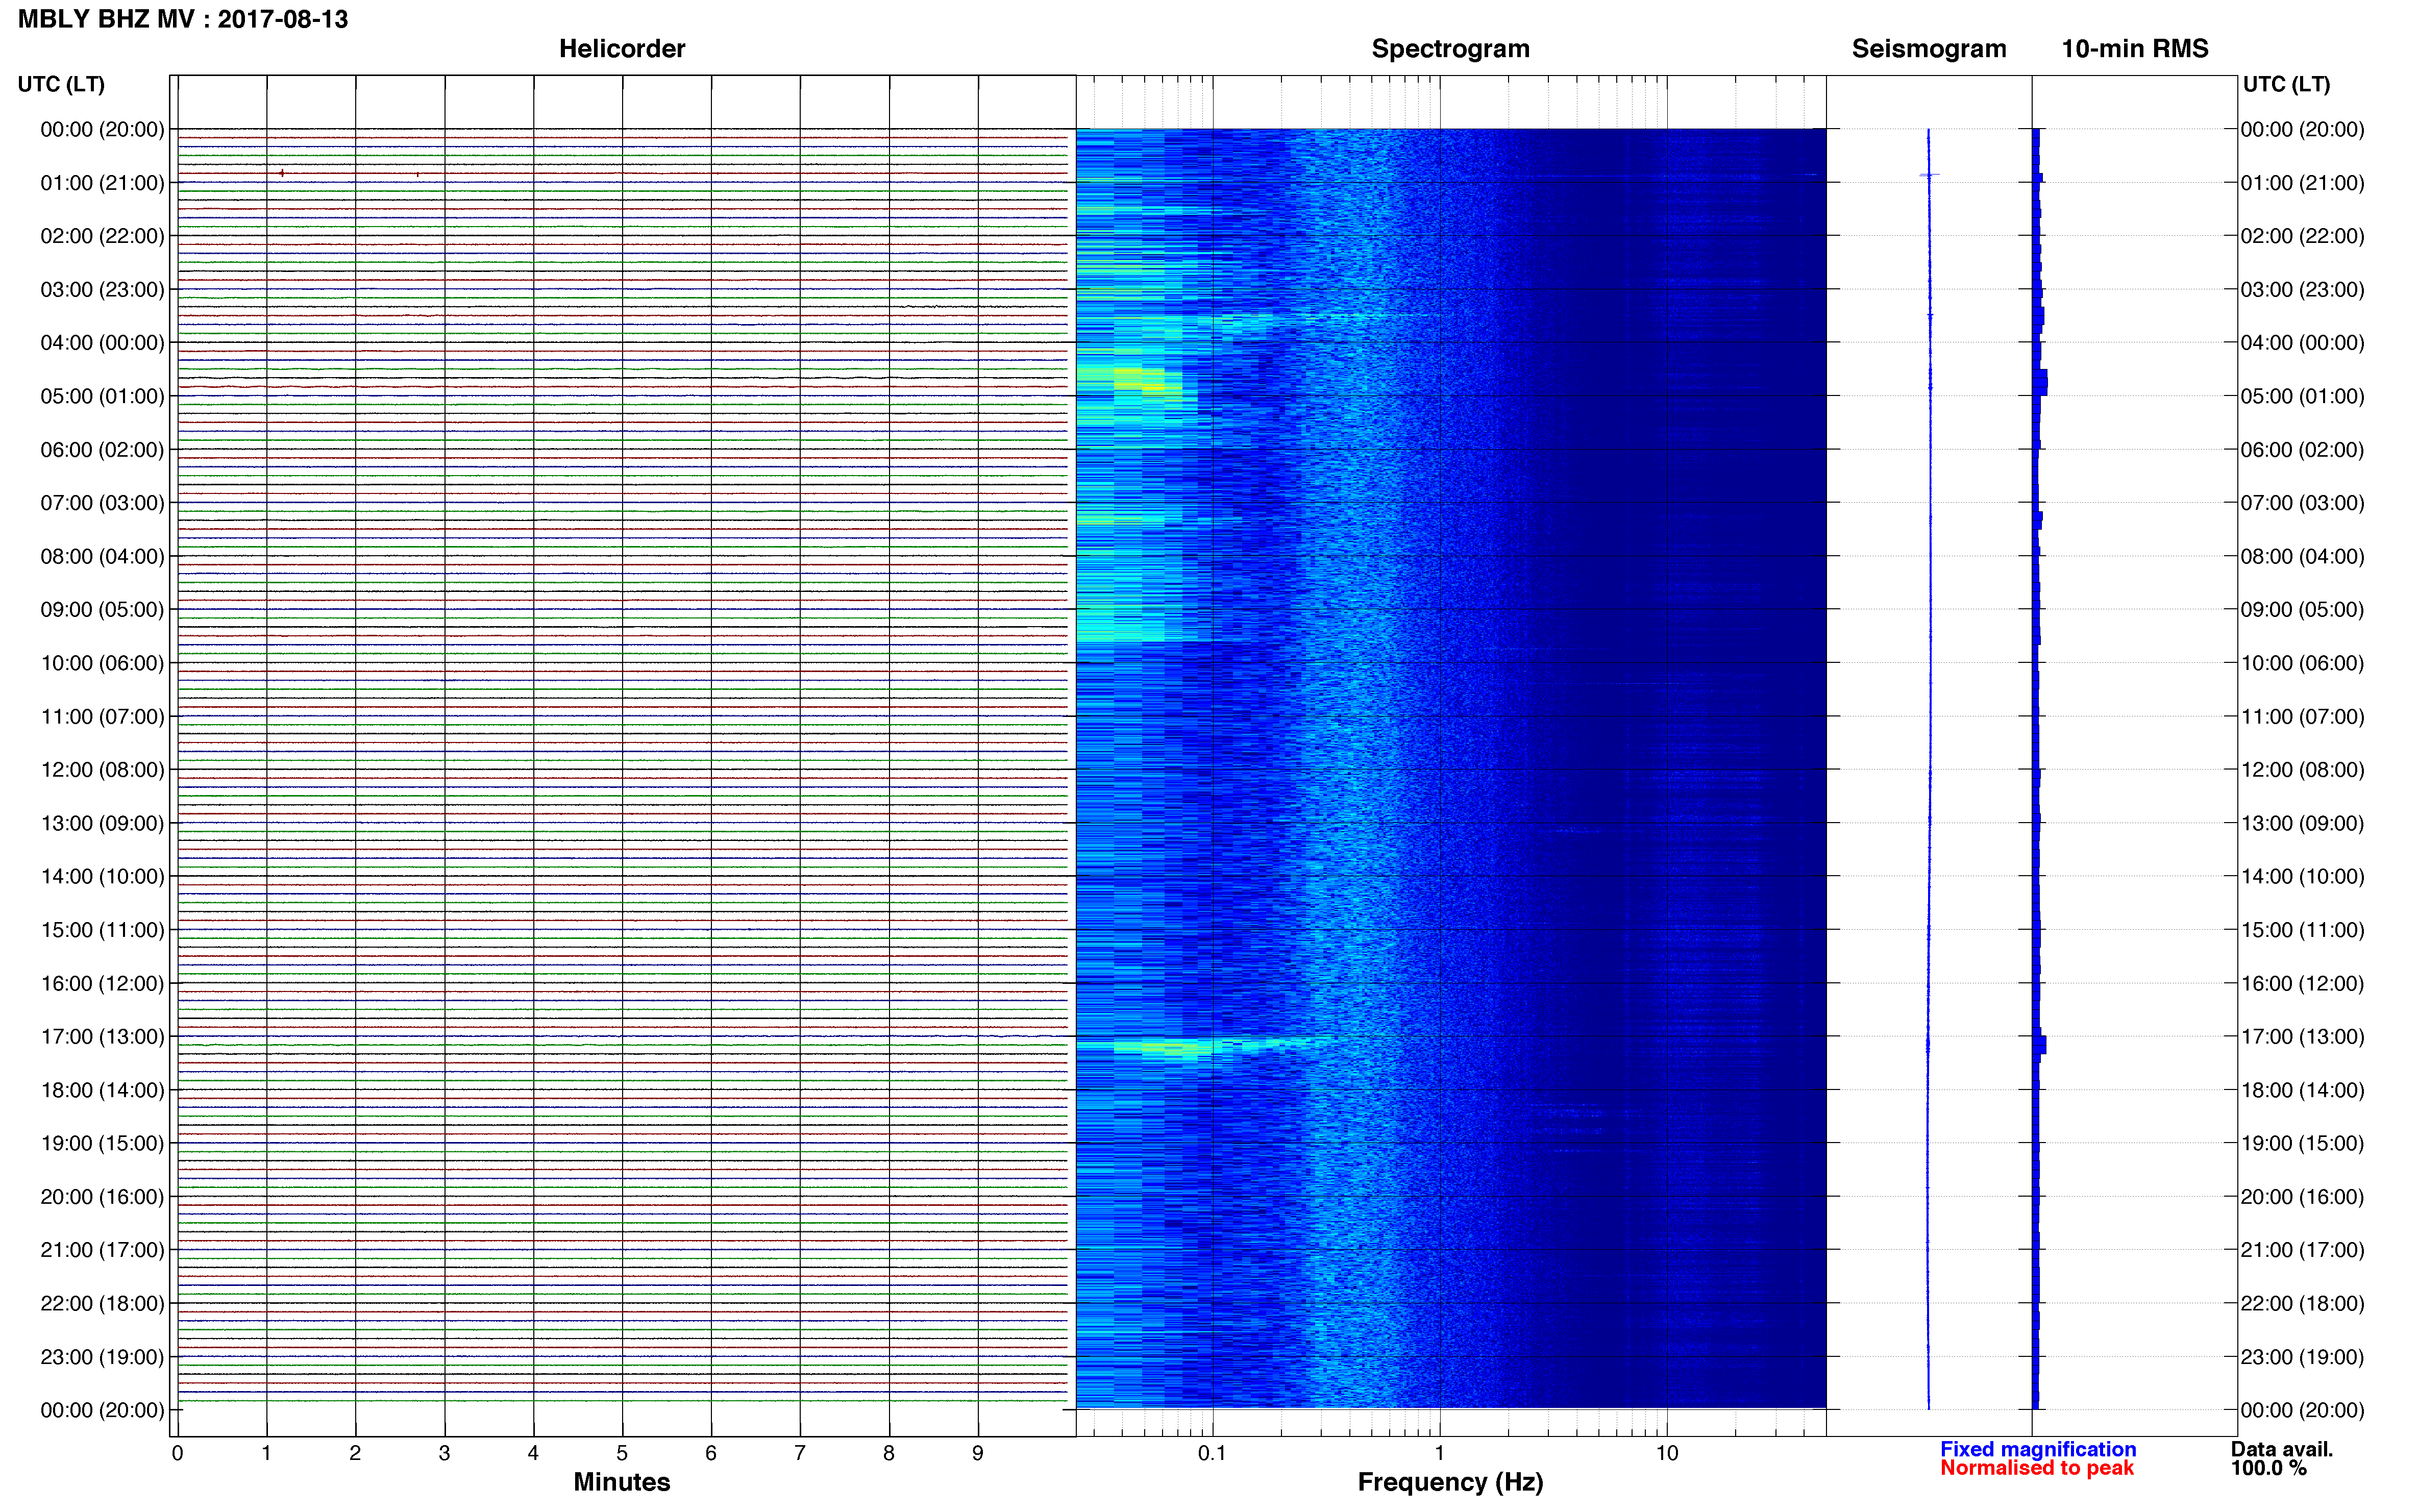Click the 'Frequency (Hz)' axis label
This screenshot has height=1512, width=2419.
click(x=1450, y=1482)
